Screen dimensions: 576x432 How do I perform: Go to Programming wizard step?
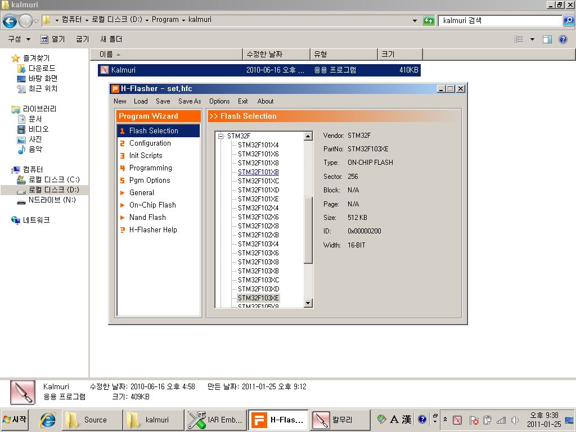coord(150,168)
